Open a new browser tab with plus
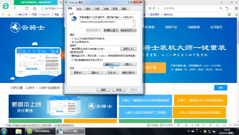Screen dimensions: 239x135 [x=61, y=2]
